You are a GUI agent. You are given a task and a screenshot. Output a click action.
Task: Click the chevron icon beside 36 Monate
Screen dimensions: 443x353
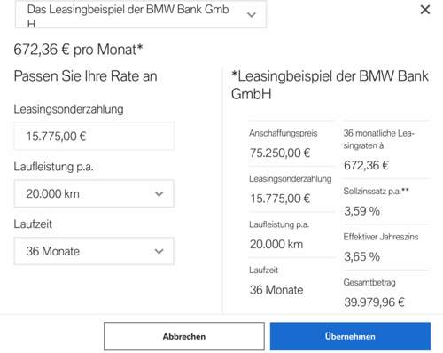coord(159,251)
